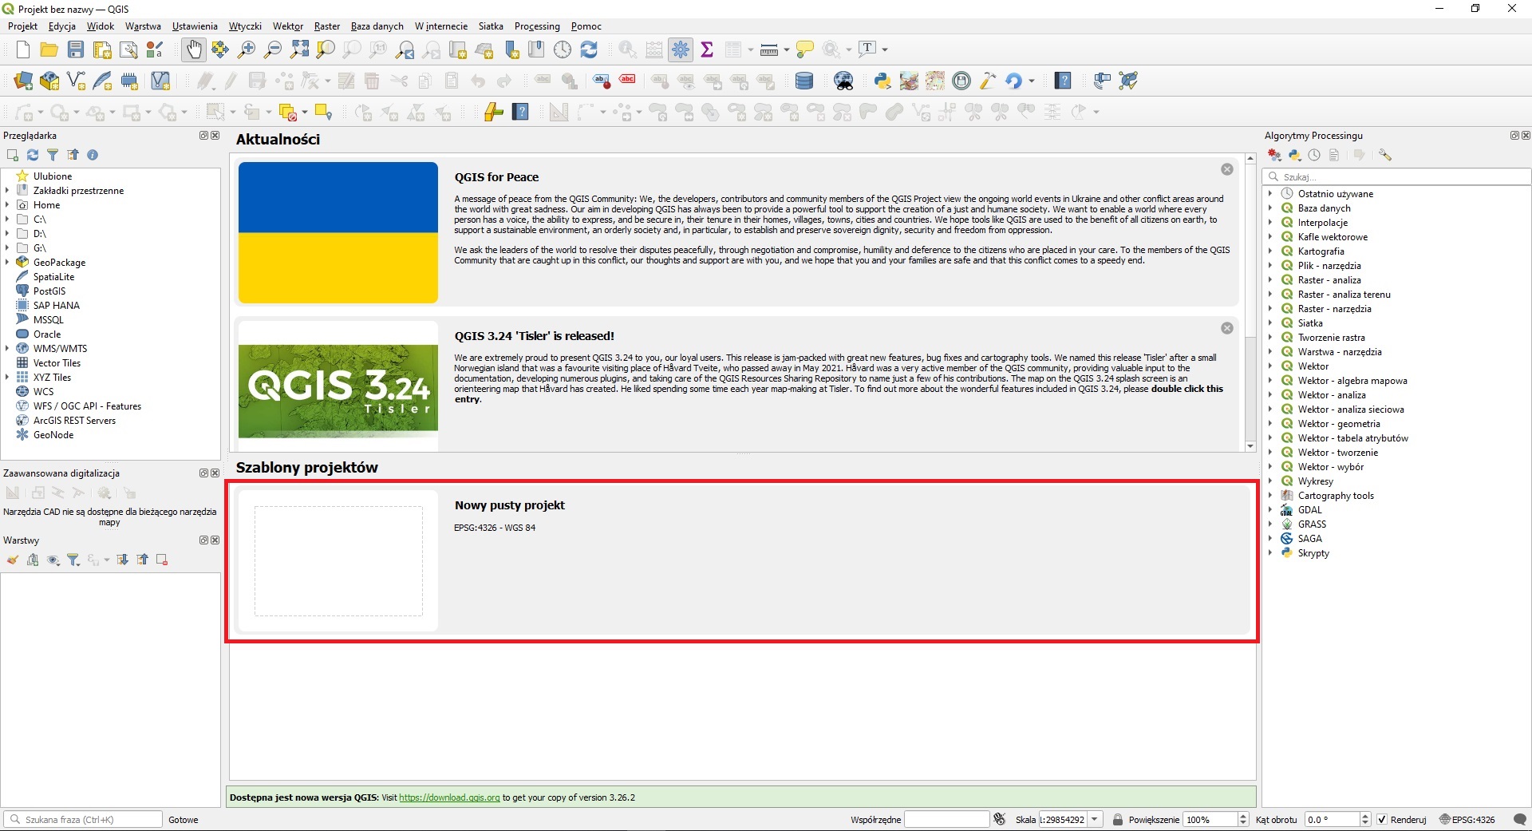Viewport: 1532px width, 831px height.
Task: Click the Zoom Full extent icon
Action: click(x=299, y=49)
